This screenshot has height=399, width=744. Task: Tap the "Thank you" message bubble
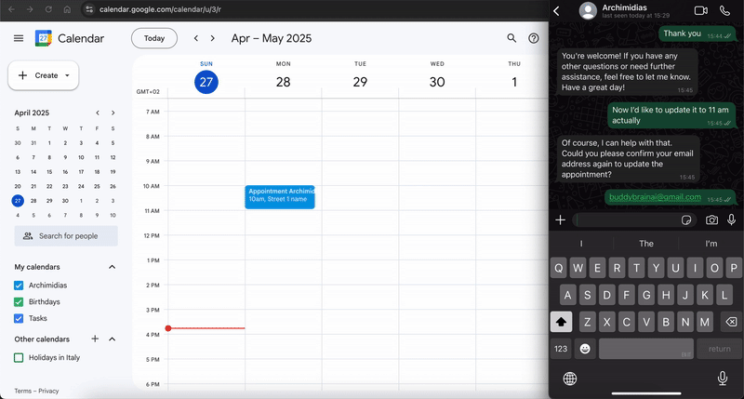pos(696,33)
